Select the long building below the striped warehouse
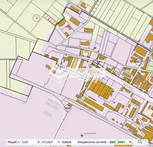The width and height of the screenshot is (153, 147). (x=94, y=104)
